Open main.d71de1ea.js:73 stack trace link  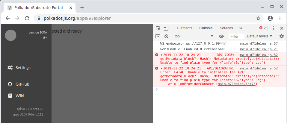237,84
